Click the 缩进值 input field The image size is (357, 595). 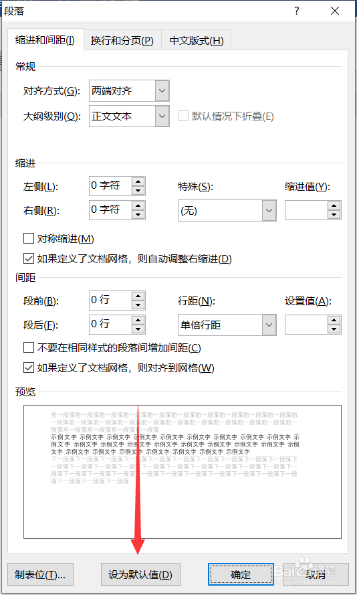pyautogui.click(x=306, y=210)
